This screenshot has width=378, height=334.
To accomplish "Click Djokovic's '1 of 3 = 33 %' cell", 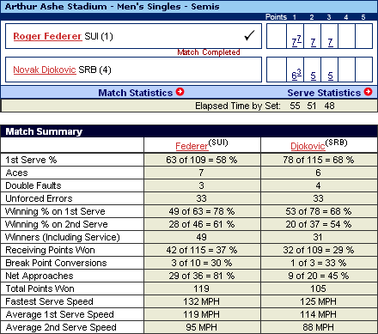I will tap(319, 263).
